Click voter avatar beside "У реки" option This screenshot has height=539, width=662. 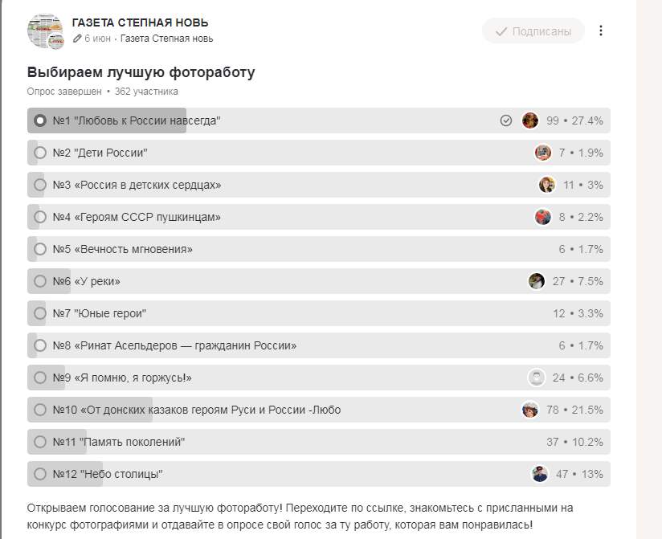click(x=537, y=281)
